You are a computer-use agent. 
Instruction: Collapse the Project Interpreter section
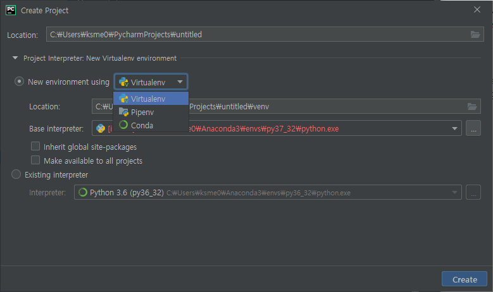click(15, 58)
